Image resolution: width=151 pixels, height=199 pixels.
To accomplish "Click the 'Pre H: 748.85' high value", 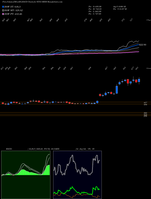I will [95, 9].
